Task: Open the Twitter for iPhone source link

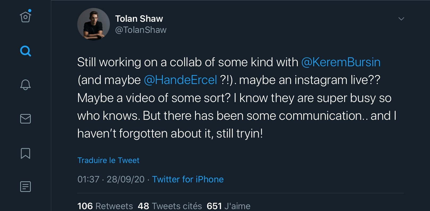Action: click(x=188, y=179)
